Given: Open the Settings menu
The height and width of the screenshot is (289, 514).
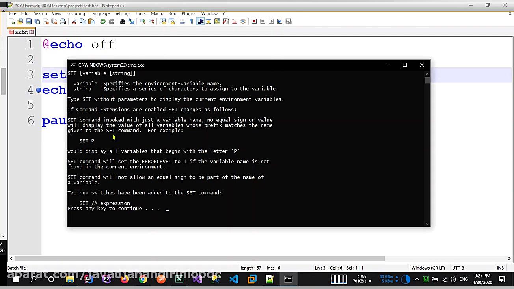Looking at the screenshot, I should 123,13.
